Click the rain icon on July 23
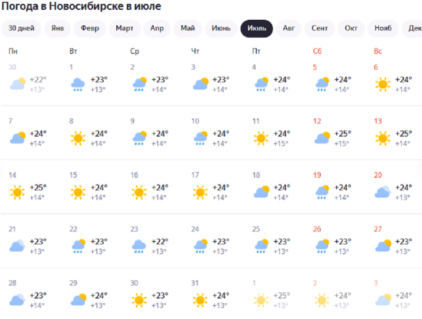This screenshot has height=319, width=422. click(139, 246)
